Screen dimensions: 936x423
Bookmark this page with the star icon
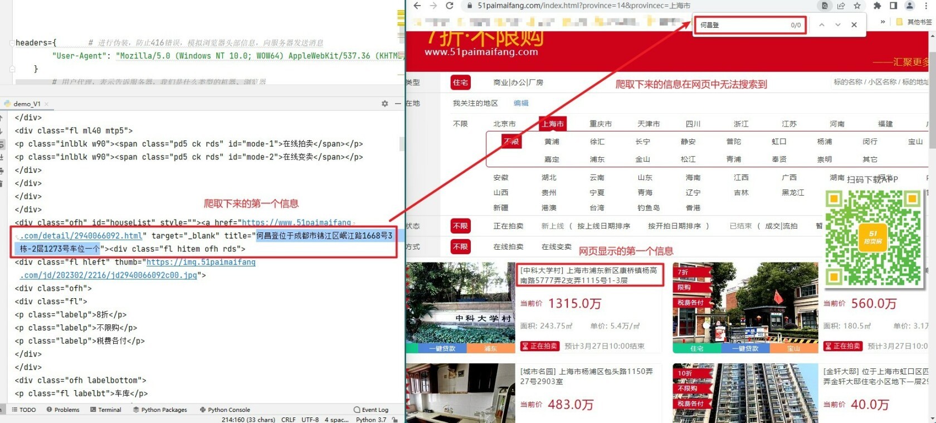click(857, 6)
